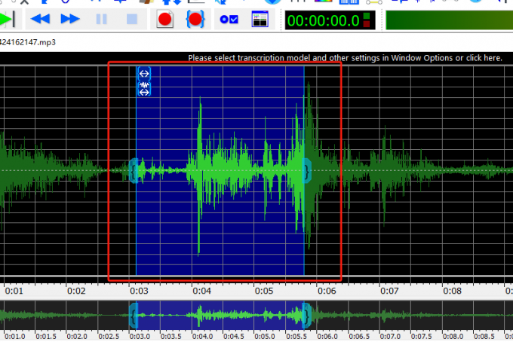Screen dimensions: 513x342
Task: Open the recording options checkbox icon
Action: coord(229,19)
